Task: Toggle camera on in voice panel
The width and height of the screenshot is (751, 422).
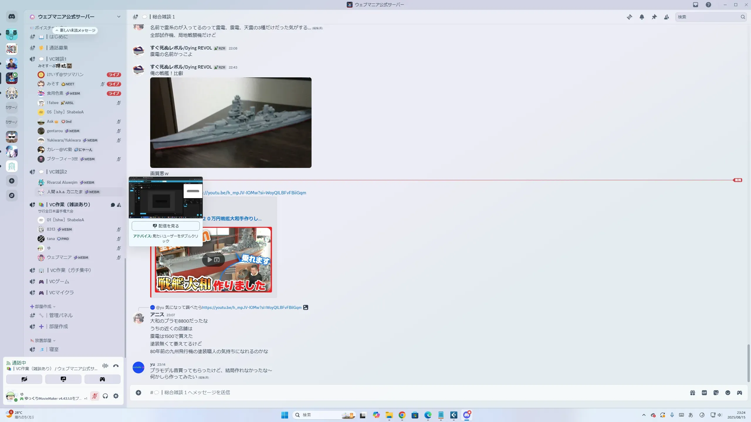Action: click(24, 379)
